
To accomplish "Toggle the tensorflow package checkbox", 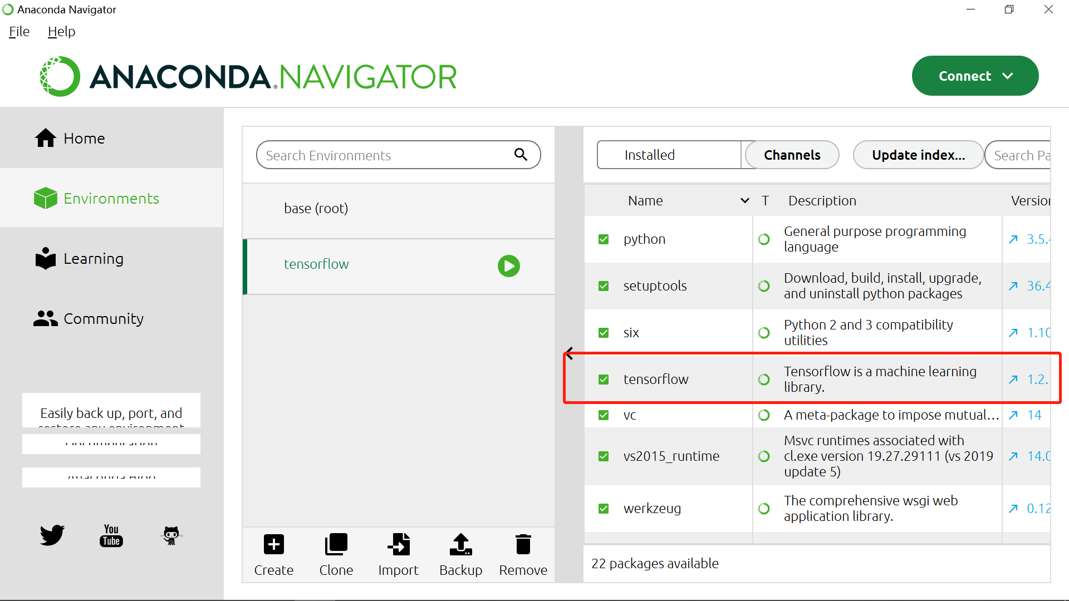I will click(x=604, y=380).
